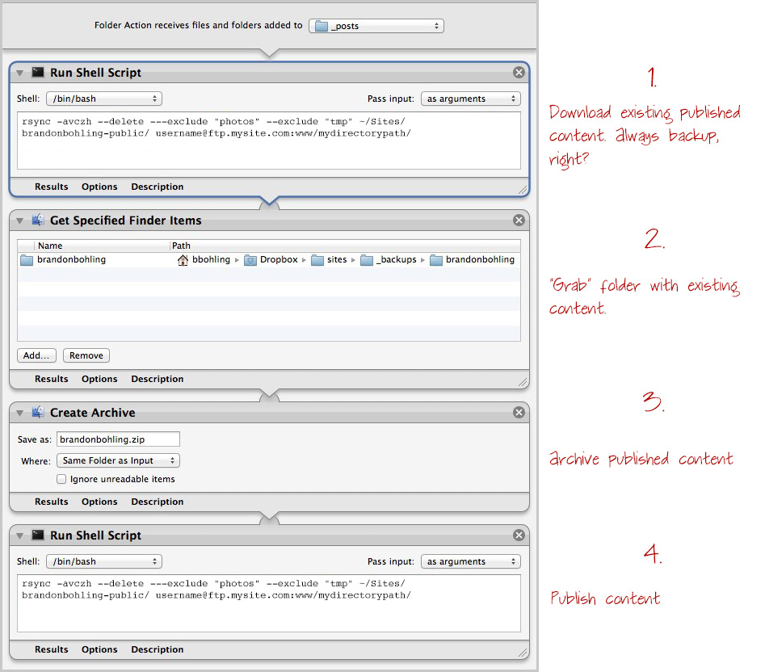Screen dimensions: 765x672
Task: Open the /bin/bash Shell dropdown
Action: tap(103, 97)
